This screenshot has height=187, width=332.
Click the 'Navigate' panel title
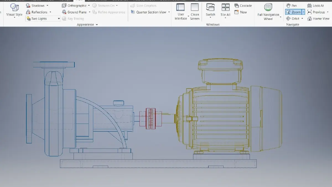(x=293, y=25)
